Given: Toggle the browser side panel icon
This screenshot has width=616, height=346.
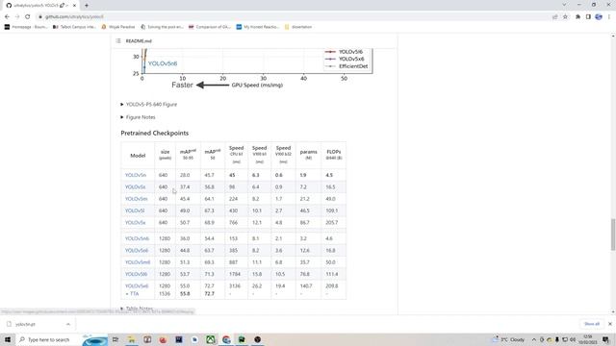Looking at the screenshot, I should tap(588, 17).
